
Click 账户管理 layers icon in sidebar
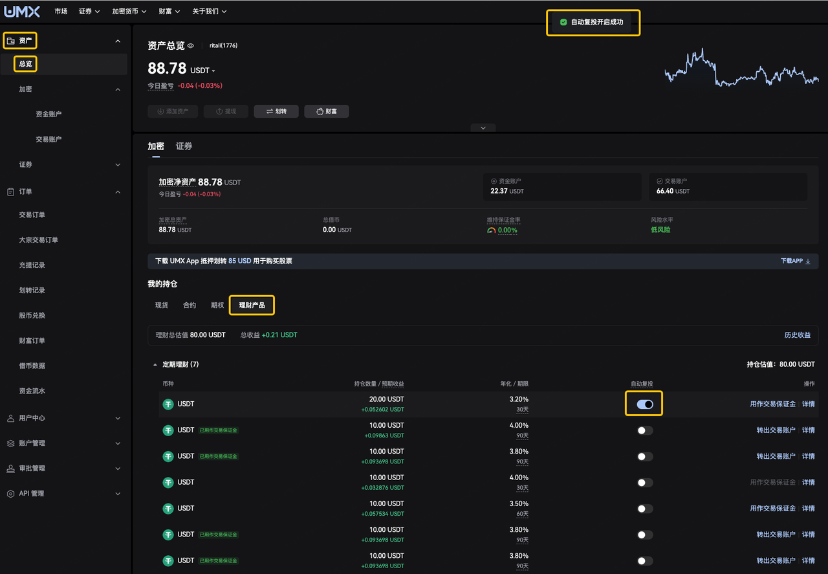(10, 443)
